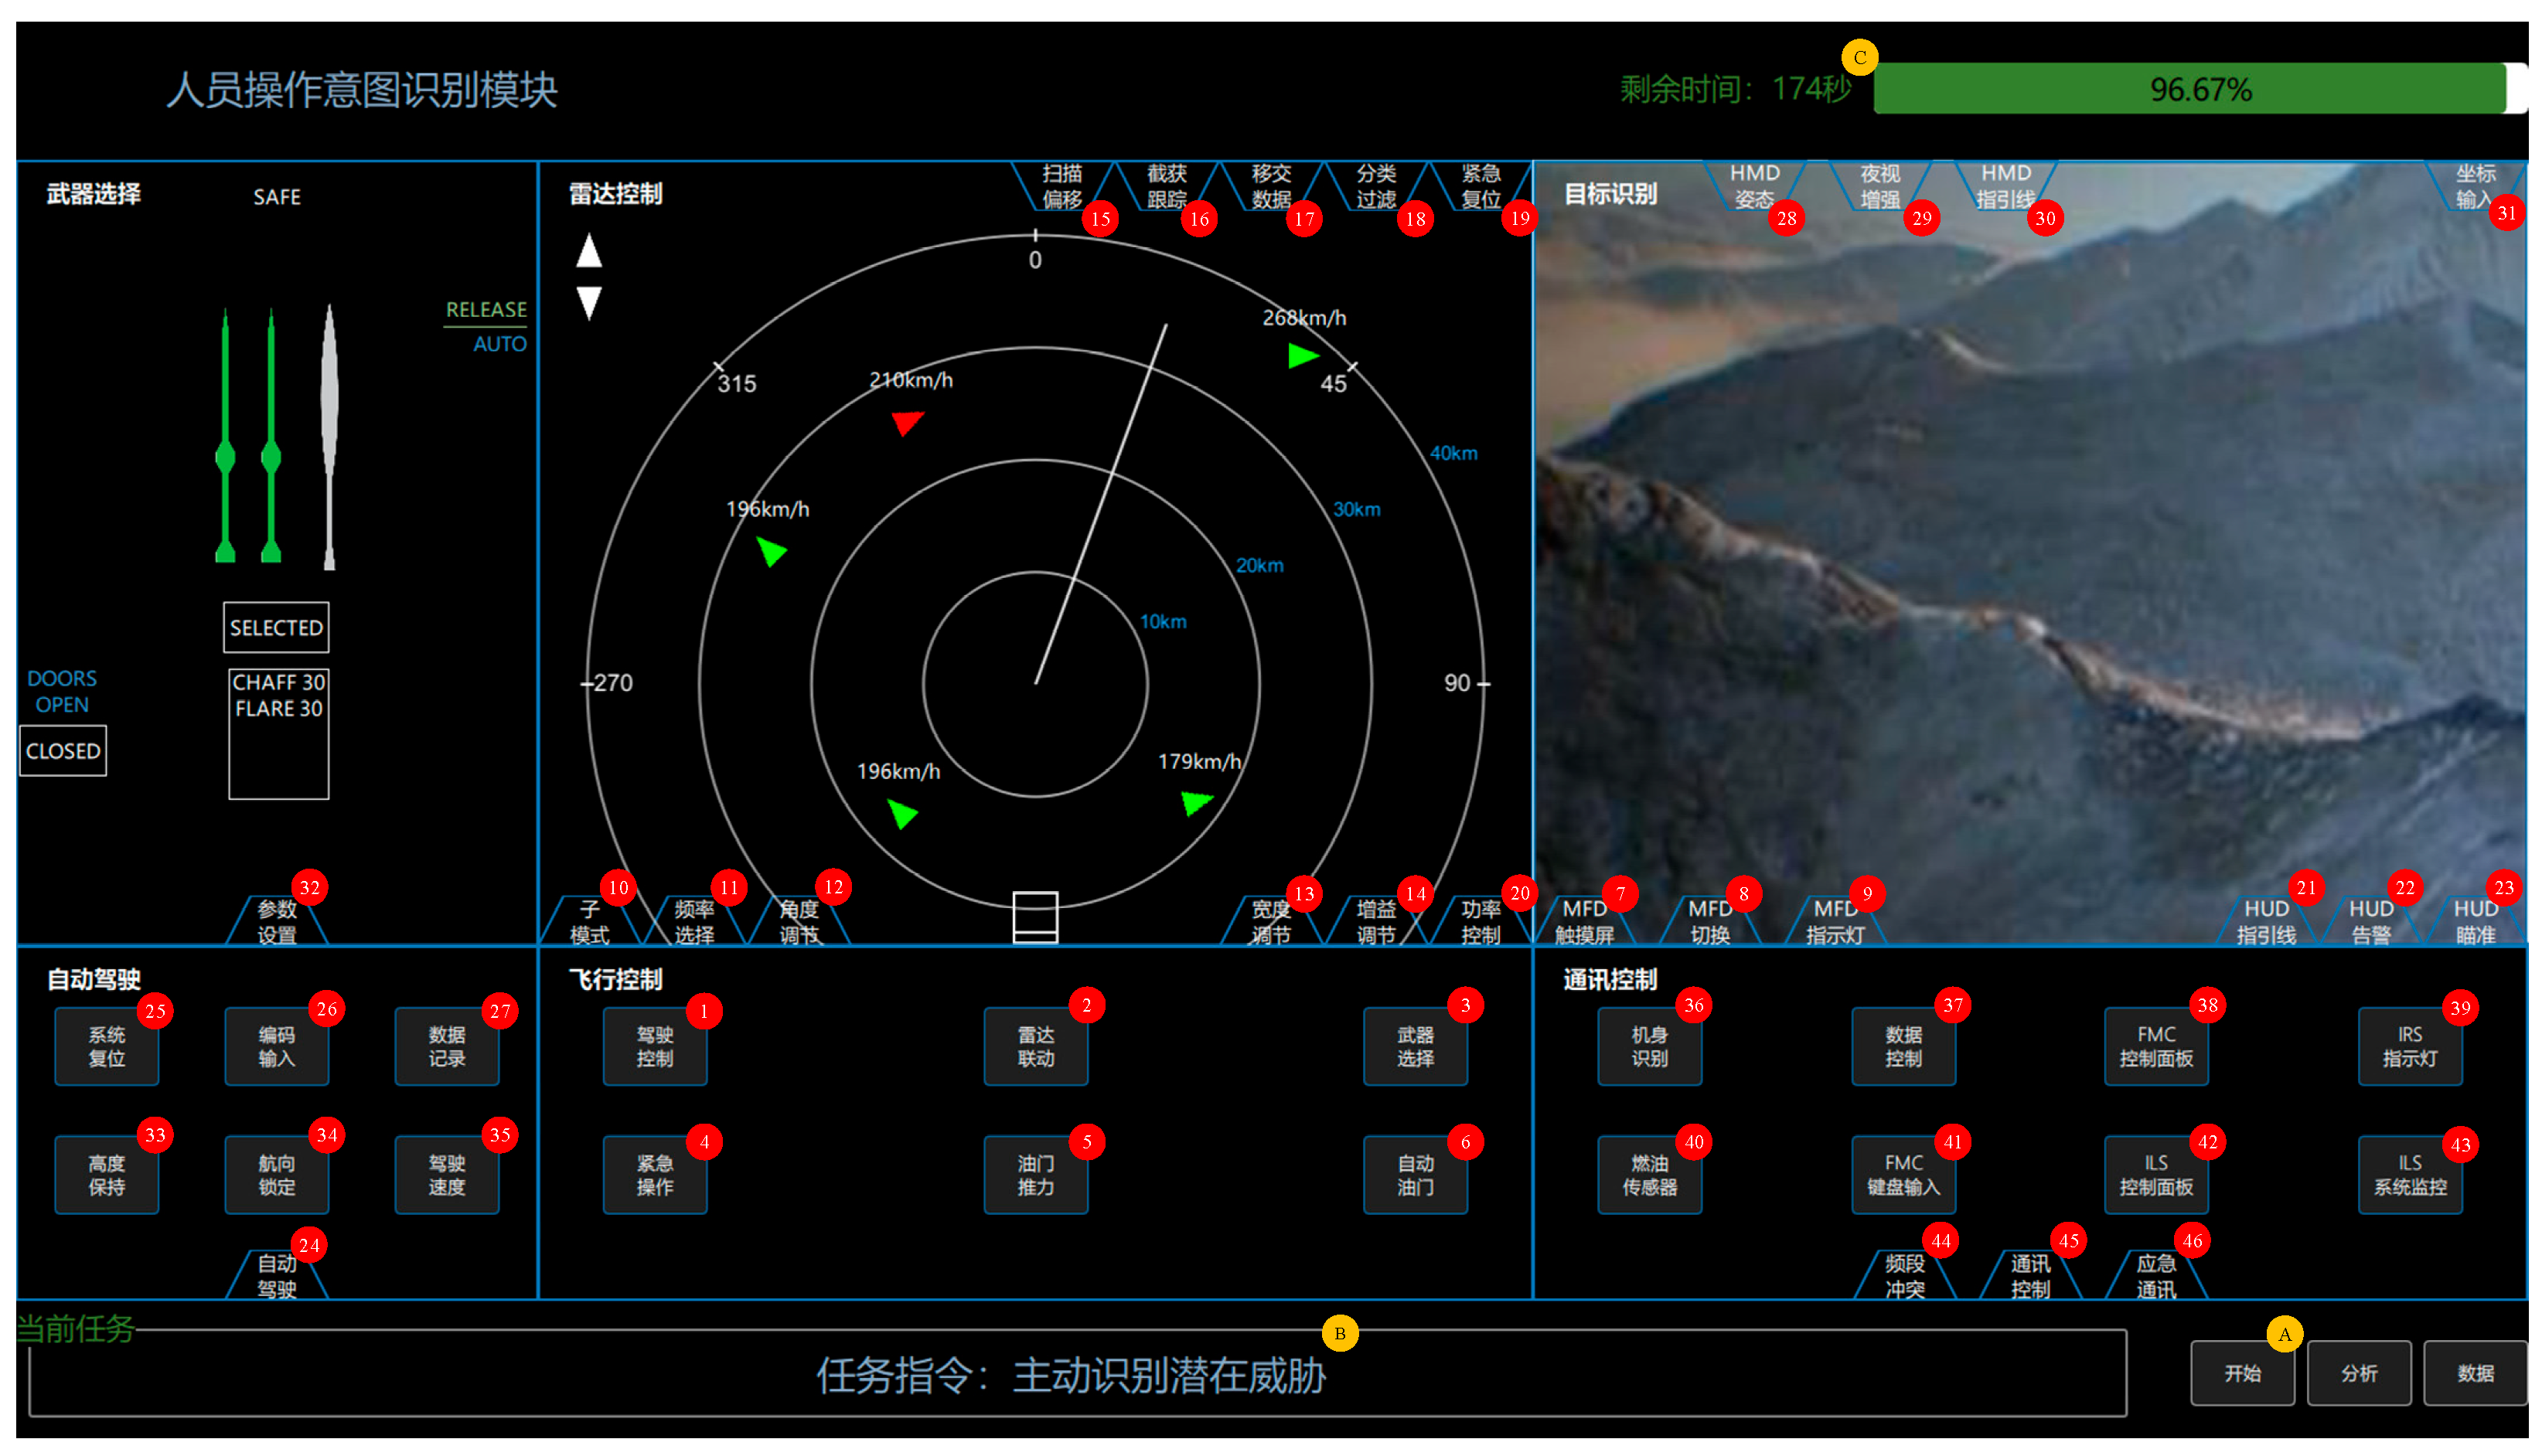Set weapon mode to AUTO
The image size is (2542, 1456).
coord(499,344)
